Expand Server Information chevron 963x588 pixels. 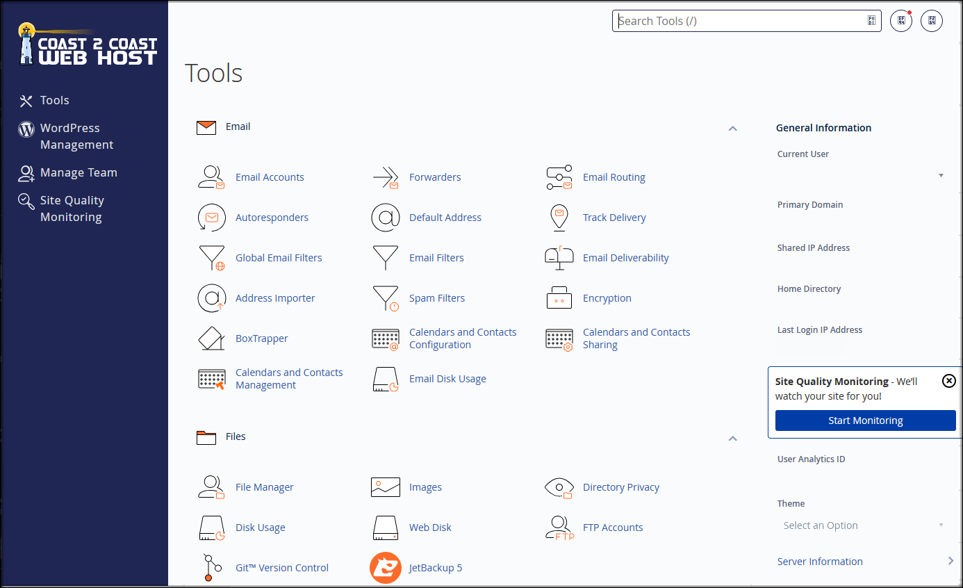point(950,561)
